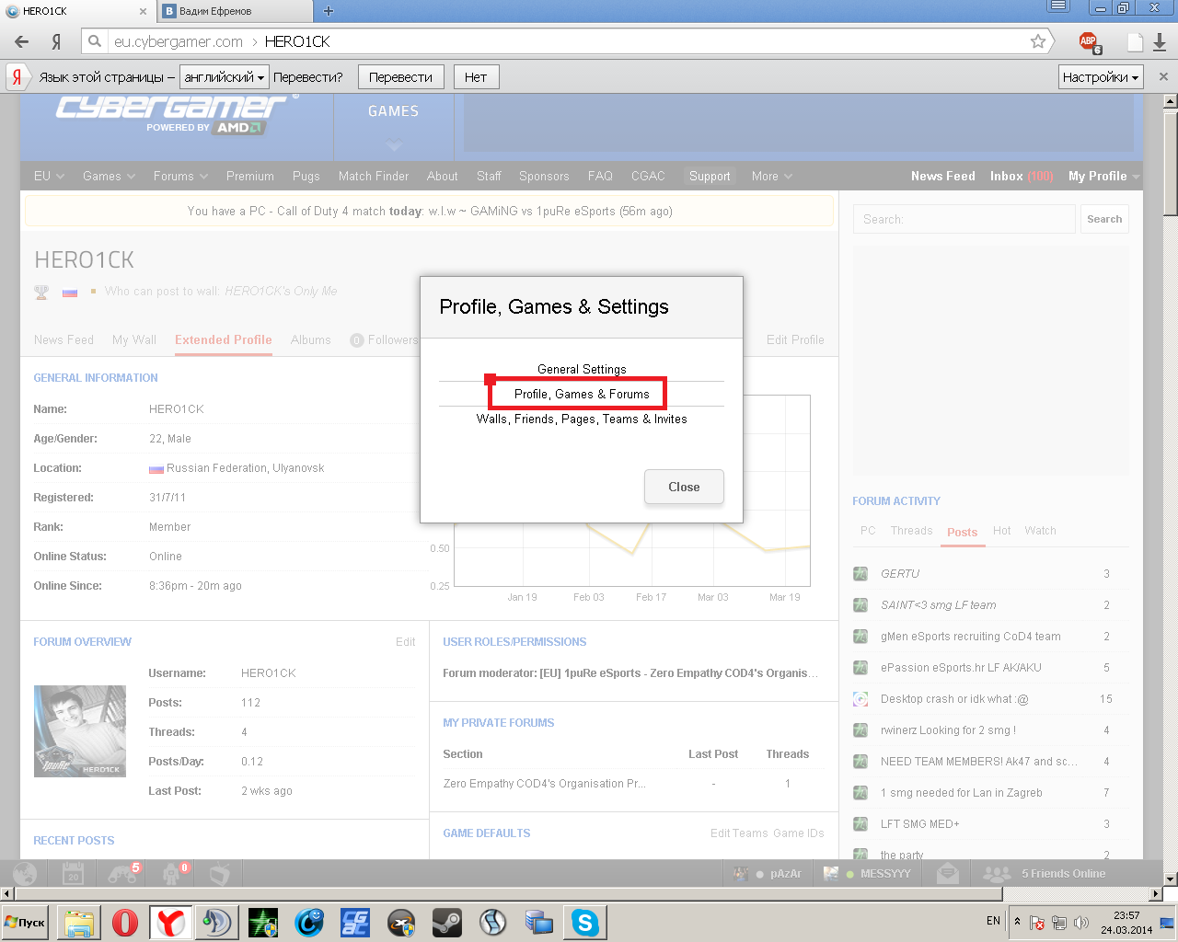This screenshot has height=942, width=1178.
Task: Open Yandex browser from the taskbar
Action: tap(171, 922)
